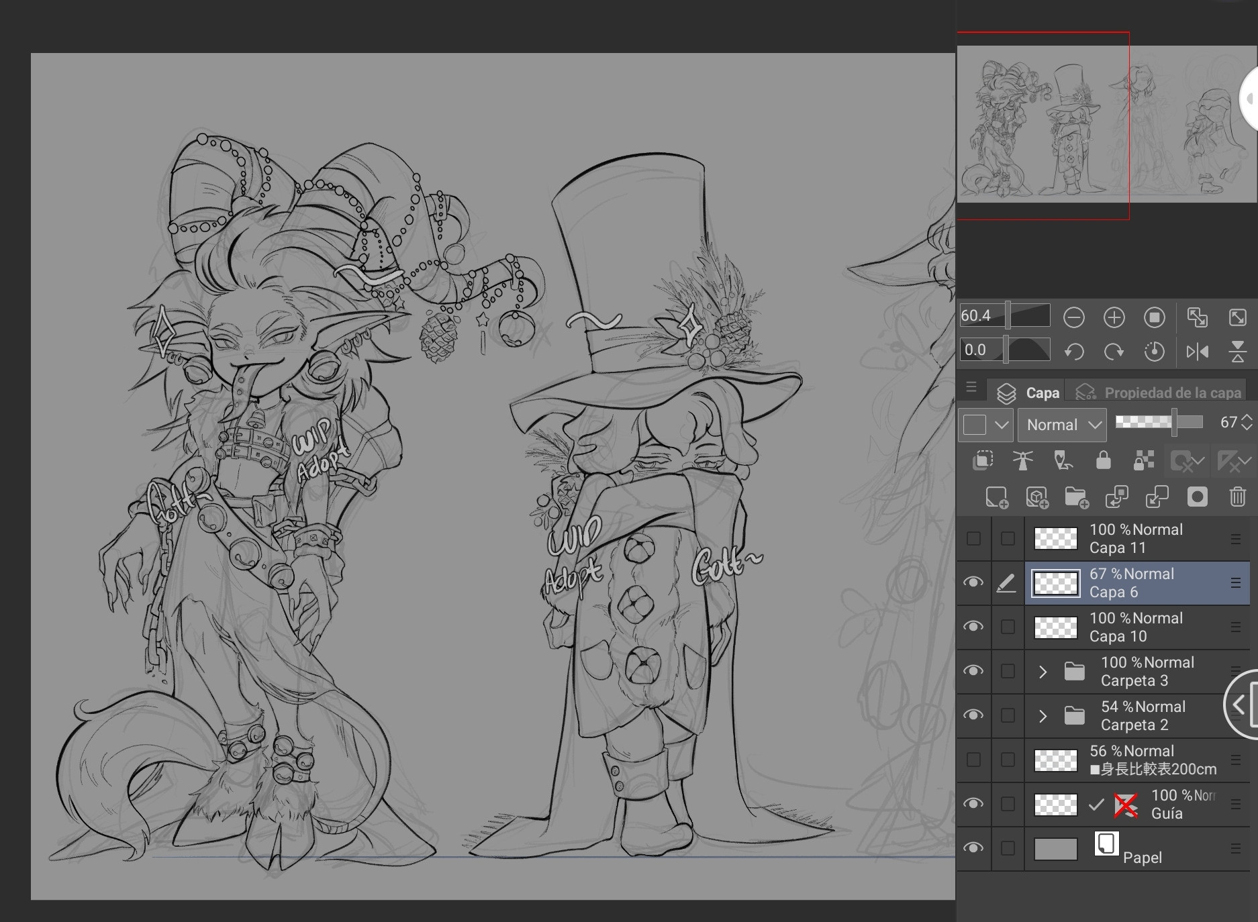Toggle Capa 11 editing checkbox
This screenshot has width=1258, height=922.
pyautogui.click(x=1008, y=538)
